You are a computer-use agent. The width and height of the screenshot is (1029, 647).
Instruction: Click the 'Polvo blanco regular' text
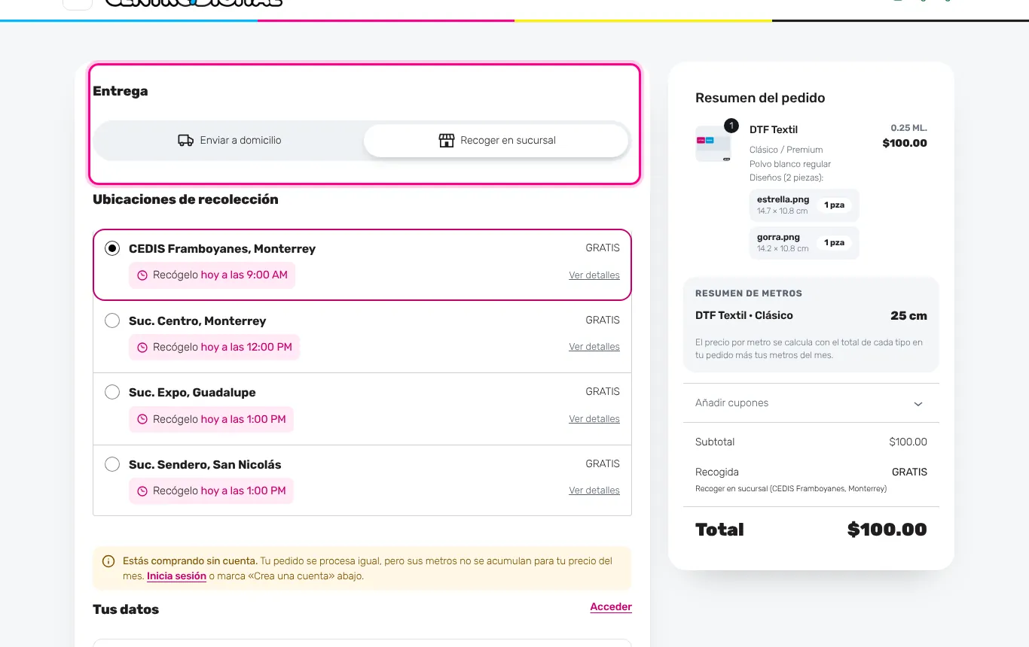(790, 164)
